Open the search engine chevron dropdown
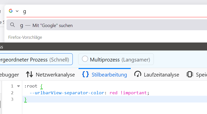 click(17, 11)
